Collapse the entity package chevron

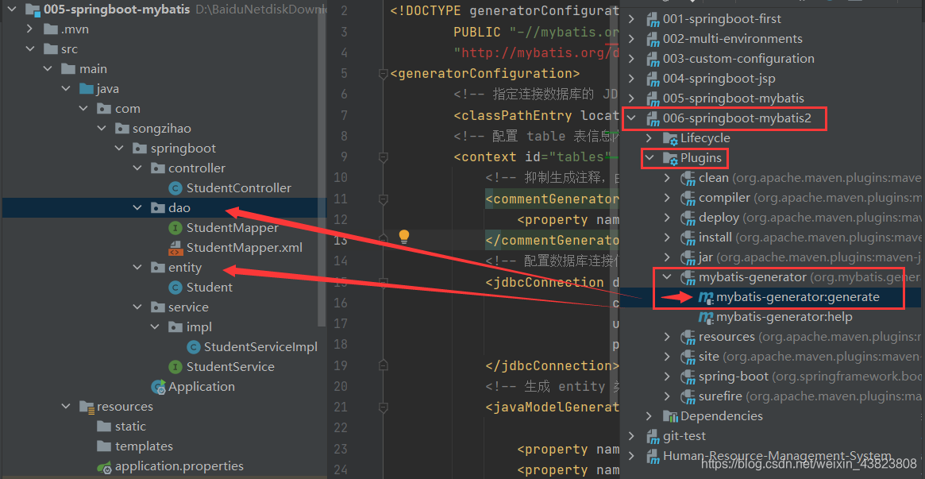(x=137, y=267)
